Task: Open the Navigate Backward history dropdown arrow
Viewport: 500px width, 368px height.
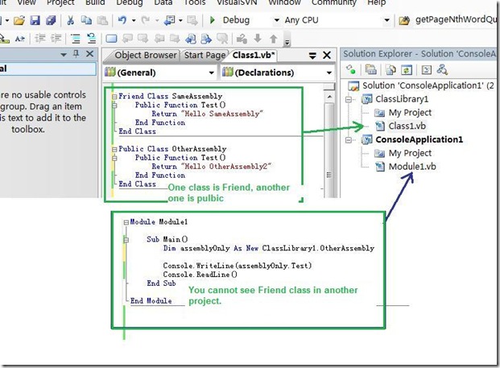Action: 180,21
